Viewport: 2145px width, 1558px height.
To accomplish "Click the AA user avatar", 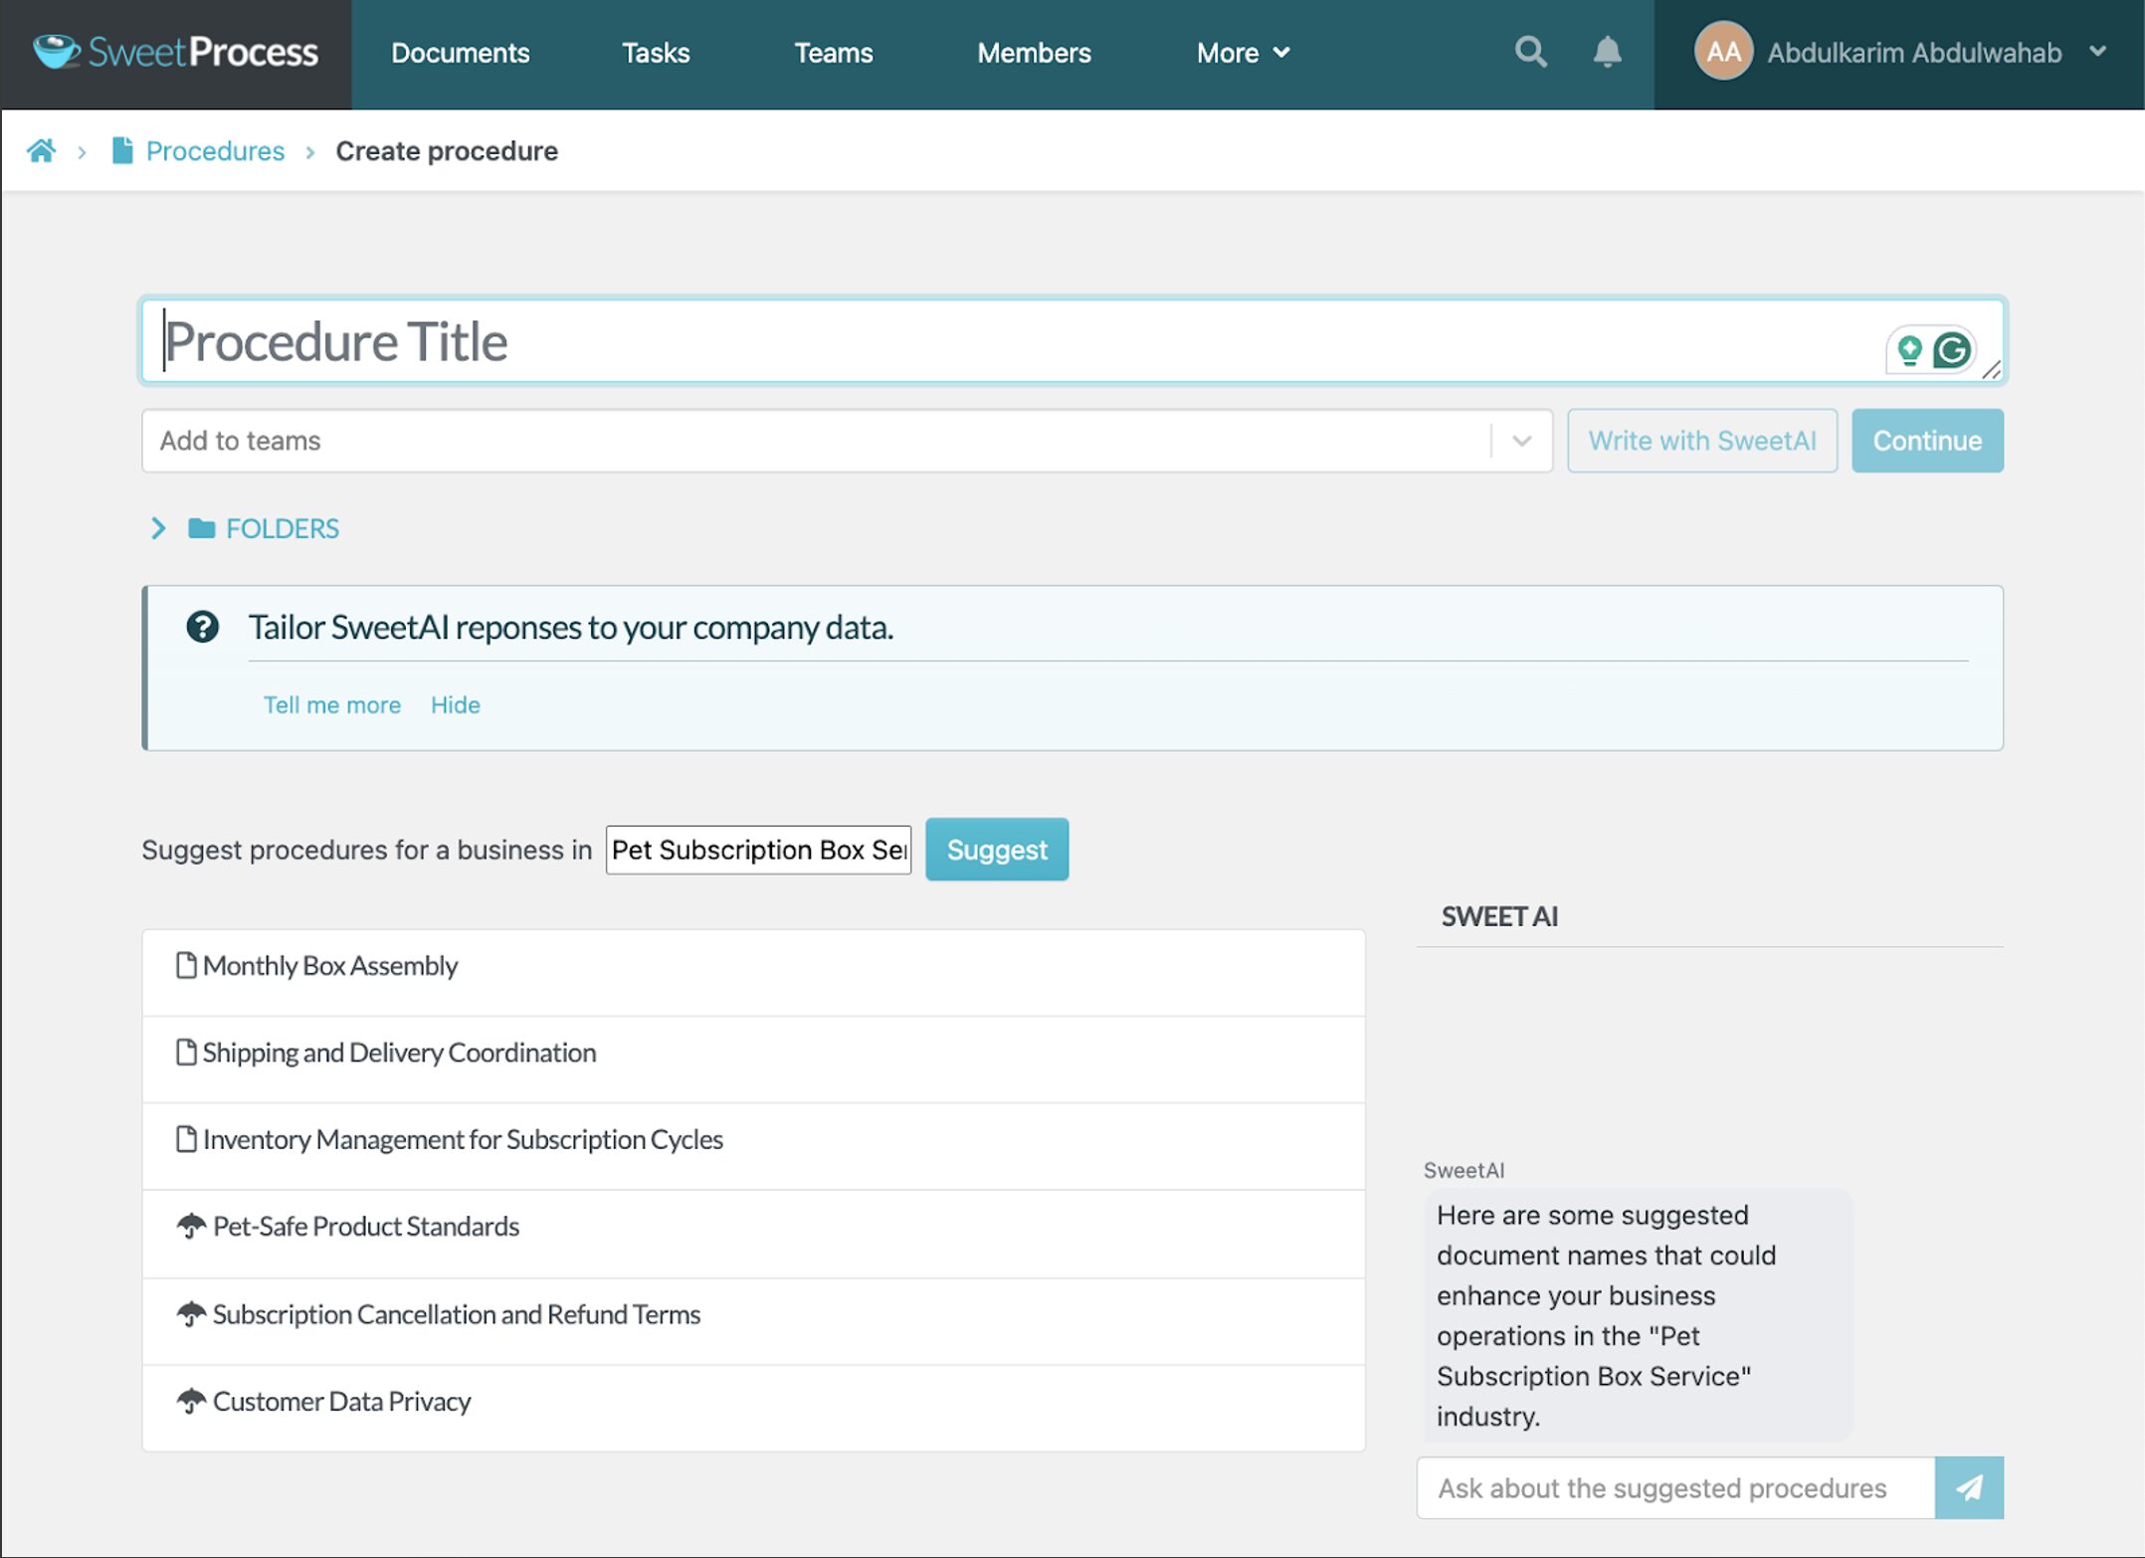I will pos(1723,52).
